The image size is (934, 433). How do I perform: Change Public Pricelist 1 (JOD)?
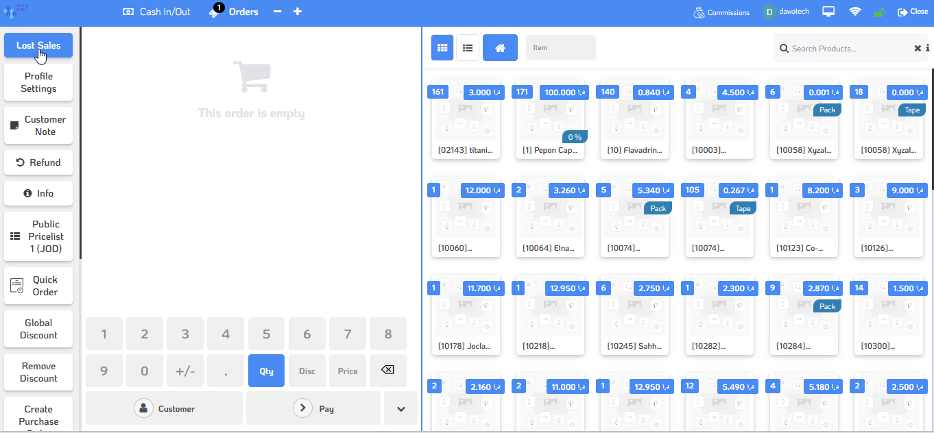tap(38, 236)
